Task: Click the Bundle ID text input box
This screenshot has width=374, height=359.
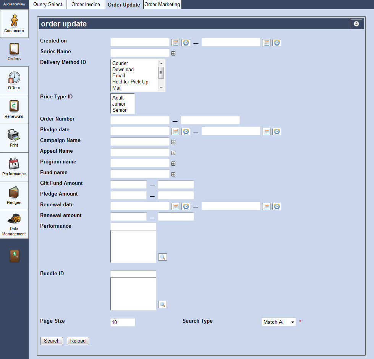Action: point(133,274)
